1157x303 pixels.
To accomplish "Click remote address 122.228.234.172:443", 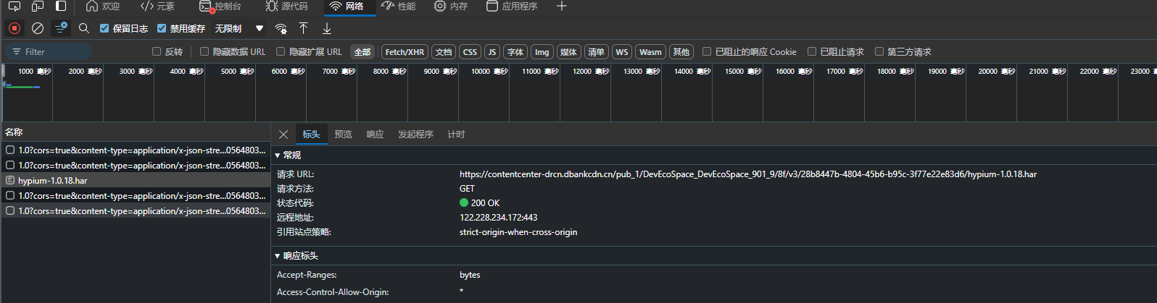I will (498, 218).
